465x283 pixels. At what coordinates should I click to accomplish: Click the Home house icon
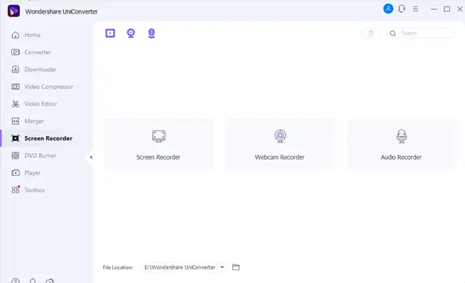click(x=16, y=35)
